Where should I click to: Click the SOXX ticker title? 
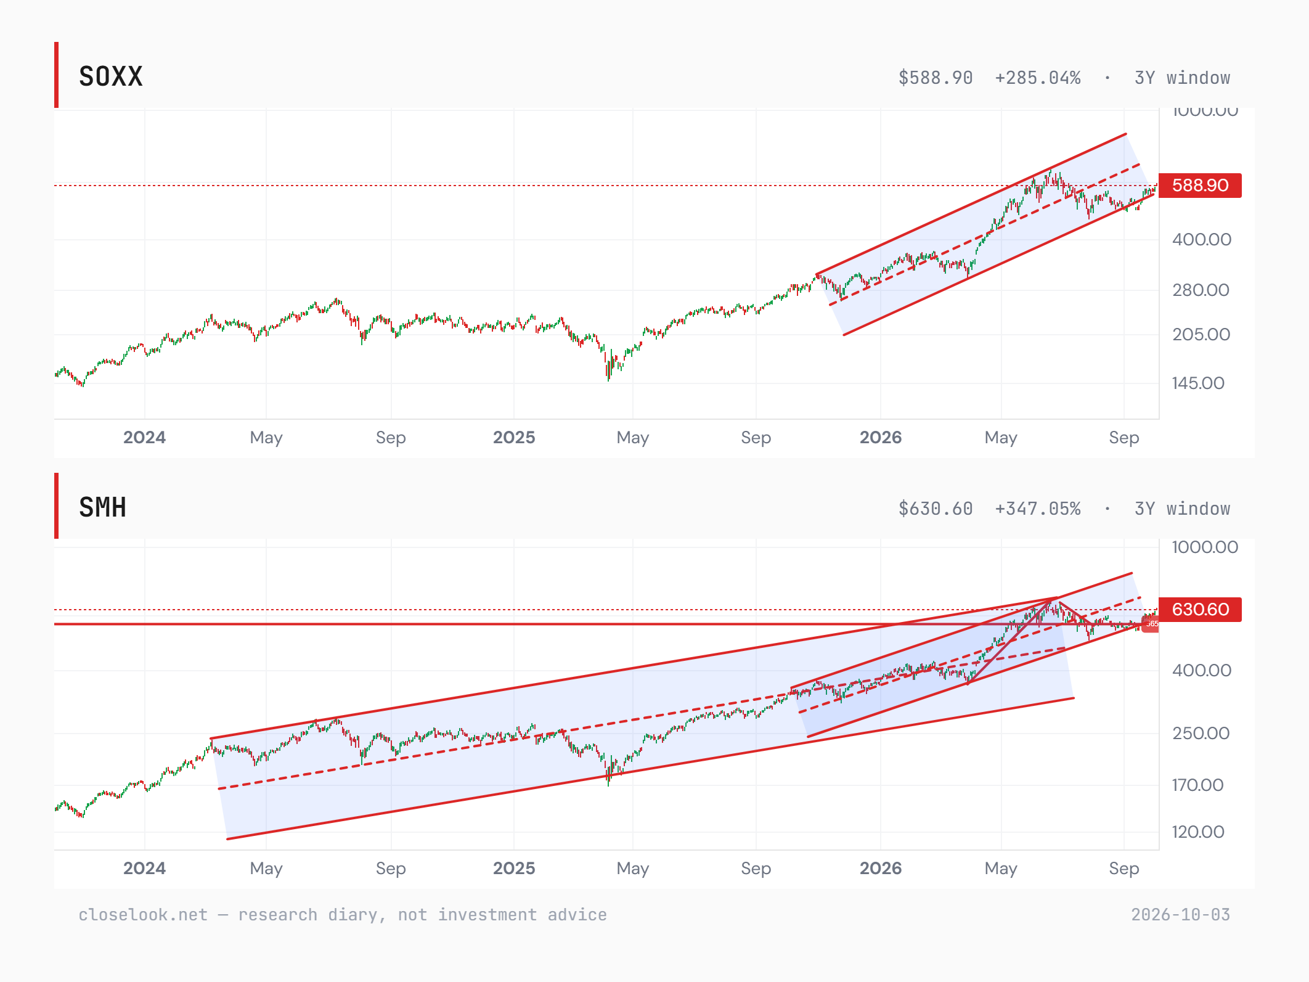[111, 77]
